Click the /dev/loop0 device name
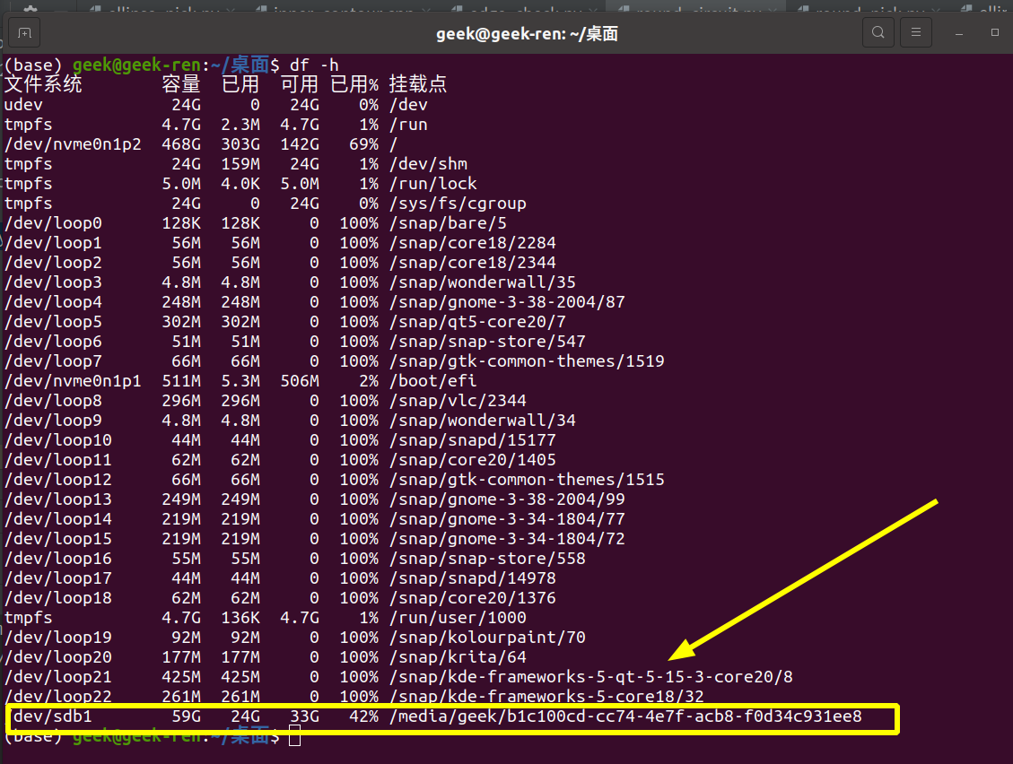Image resolution: width=1013 pixels, height=764 pixels. tap(53, 222)
